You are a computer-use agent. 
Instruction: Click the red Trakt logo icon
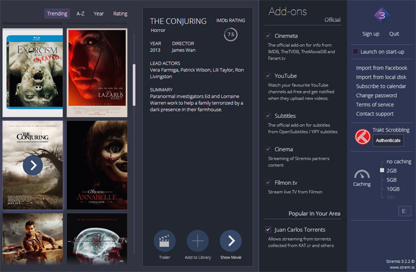tap(363, 137)
